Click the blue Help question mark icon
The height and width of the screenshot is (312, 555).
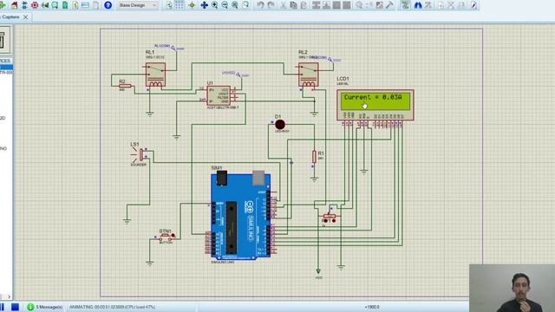[108, 5]
